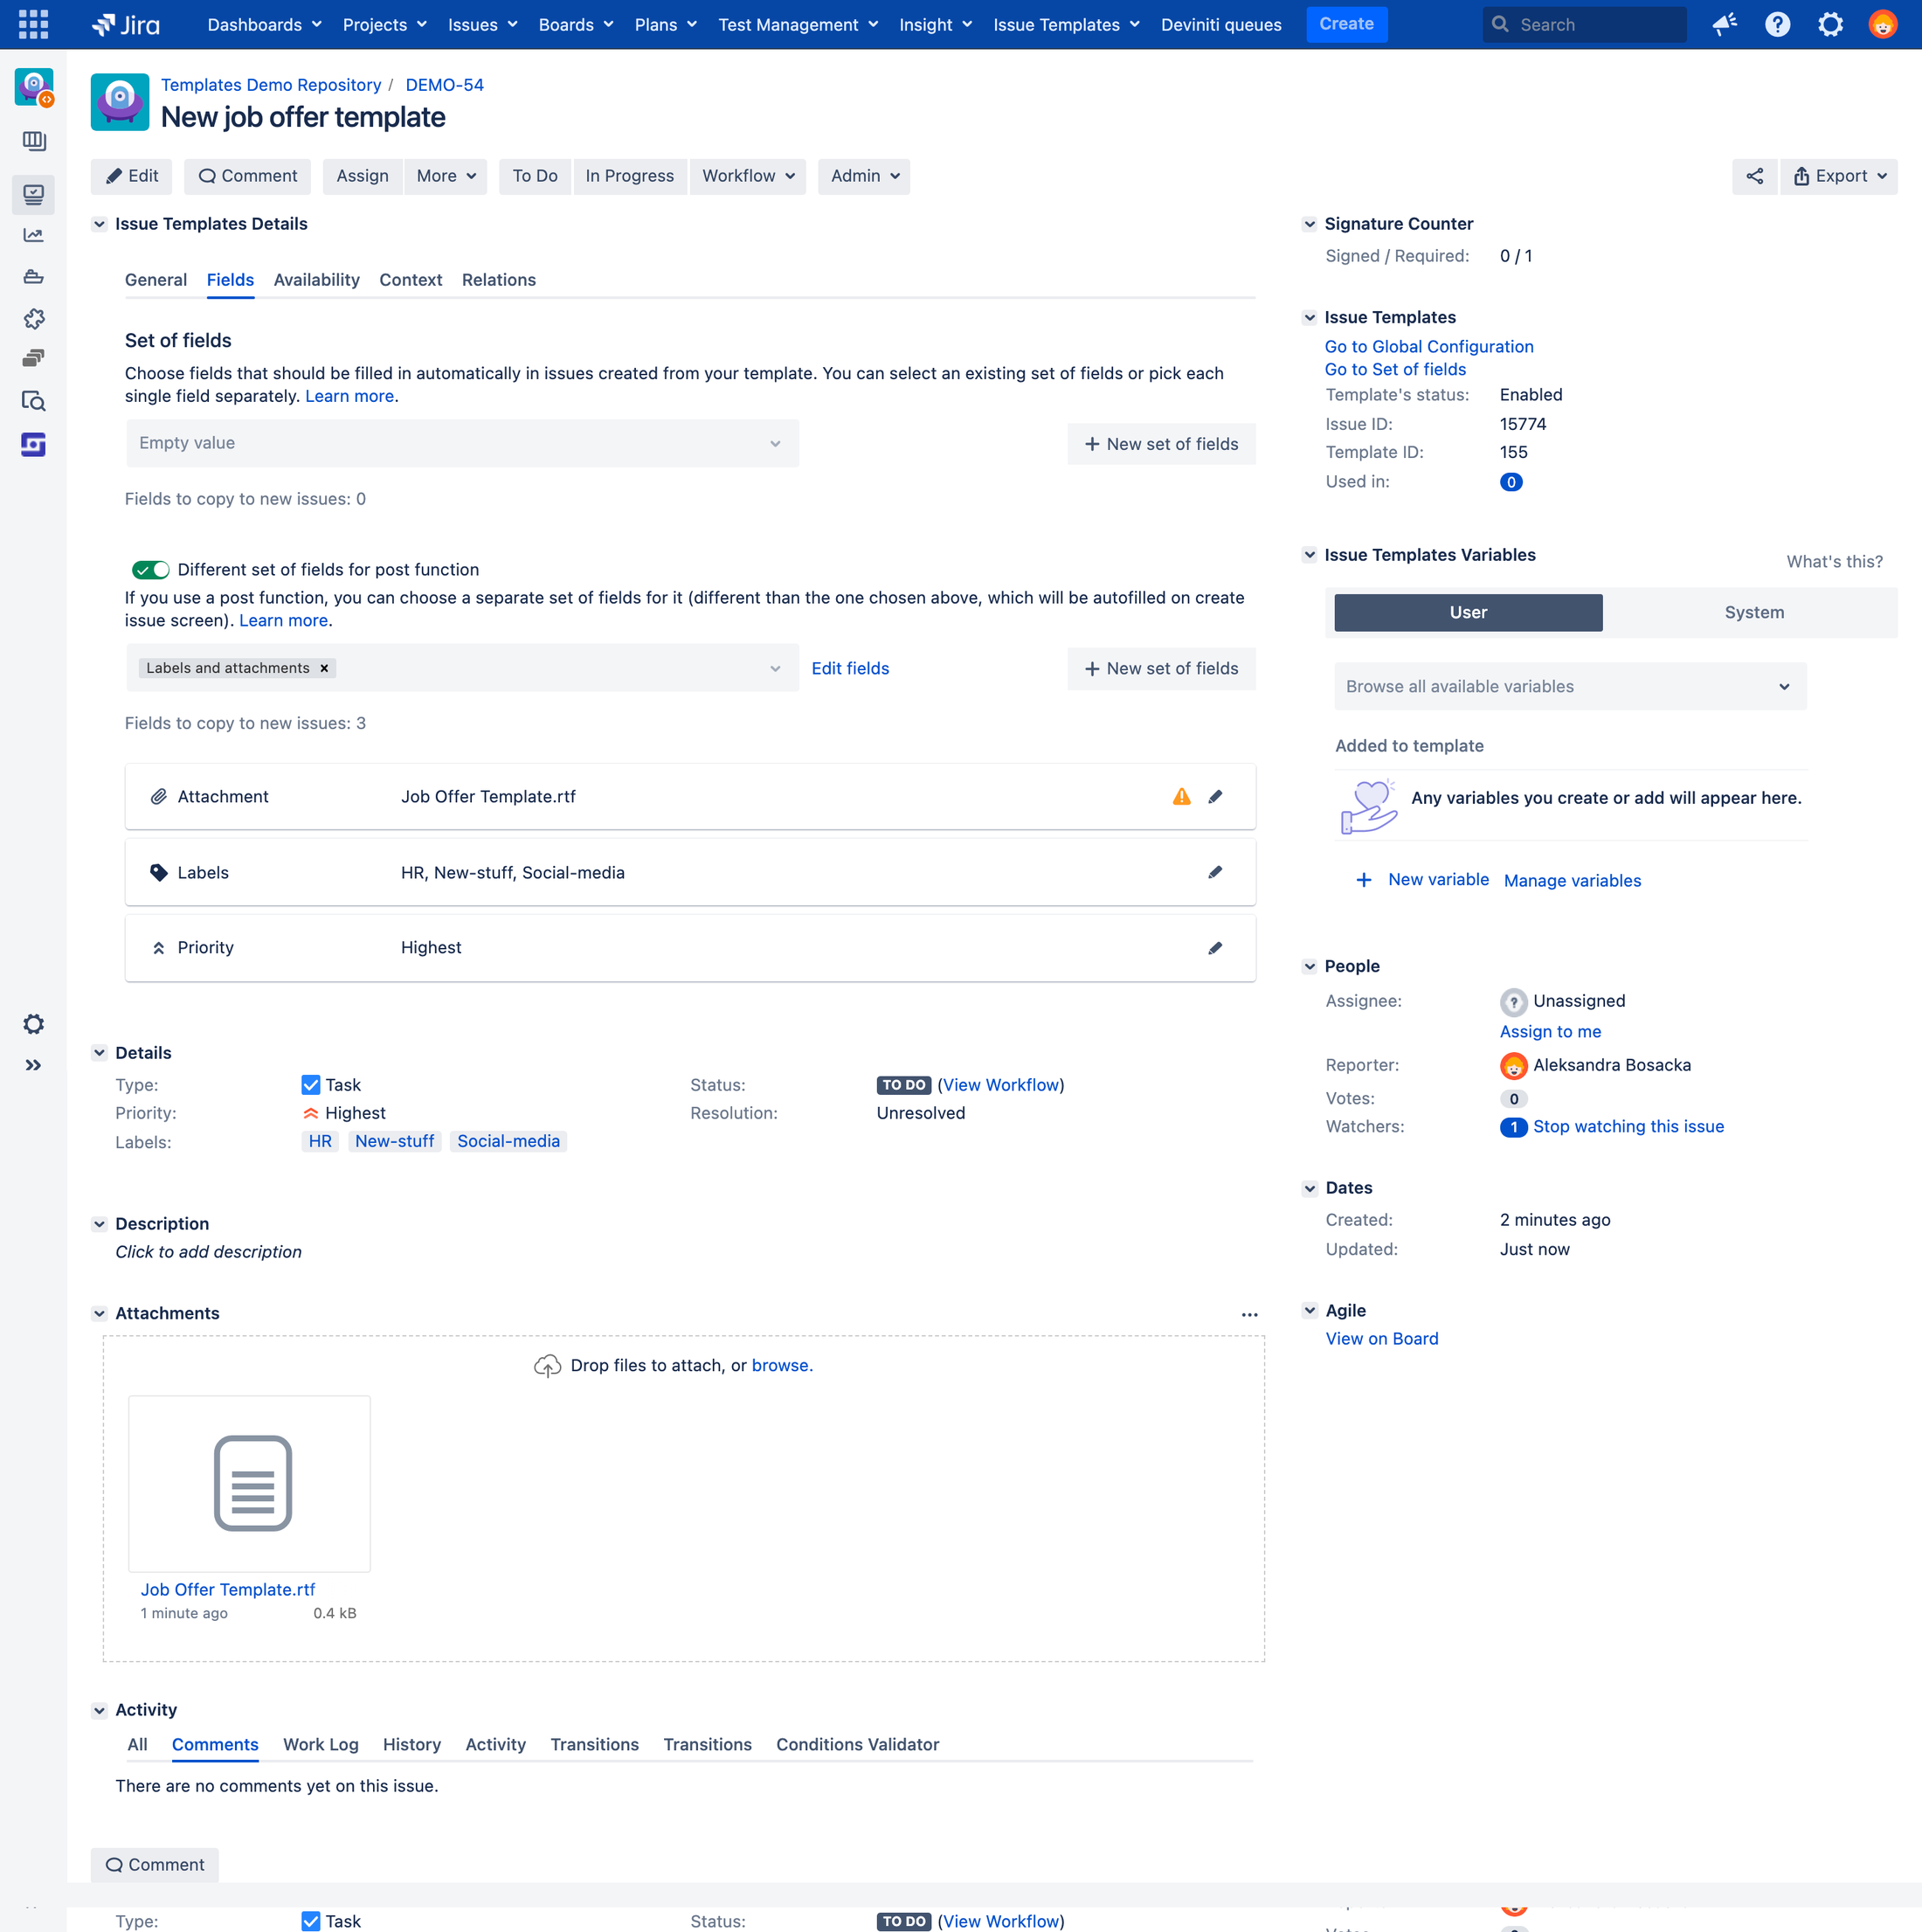Open the sidebar releases ship icon
Screen dimensions: 1922x1932
[x=33, y=277]
